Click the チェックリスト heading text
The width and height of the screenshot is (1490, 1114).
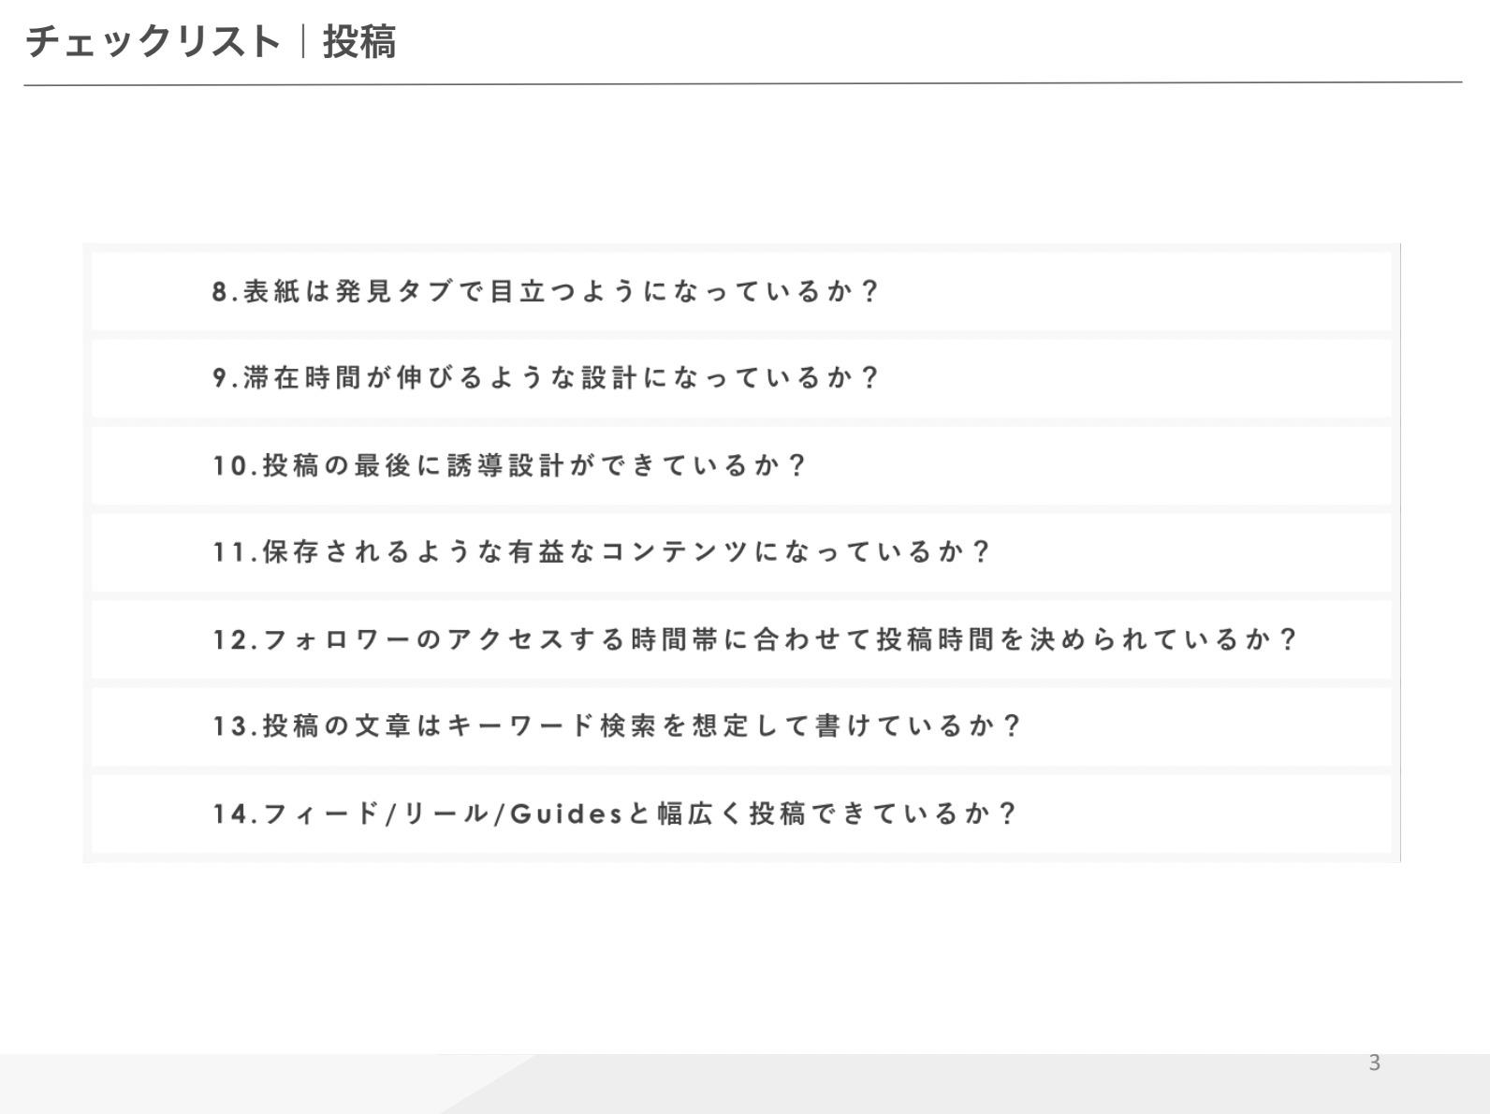tap(153, 42)
